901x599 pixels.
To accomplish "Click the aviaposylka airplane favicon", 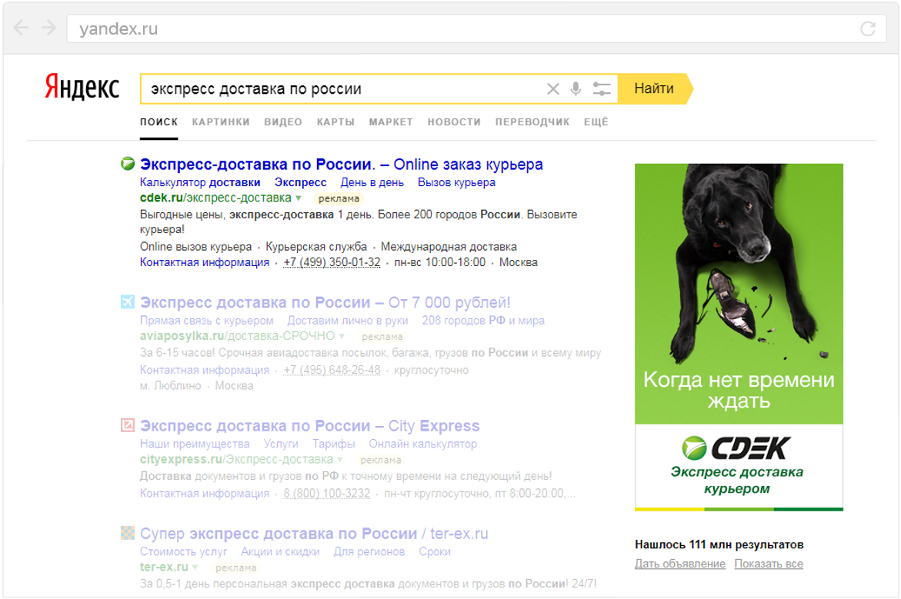I will pyautogui.click(x=128, y=302).
